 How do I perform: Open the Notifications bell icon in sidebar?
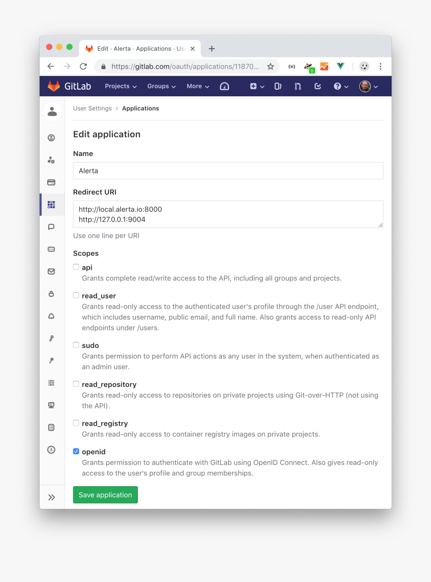tap(51, 316)
